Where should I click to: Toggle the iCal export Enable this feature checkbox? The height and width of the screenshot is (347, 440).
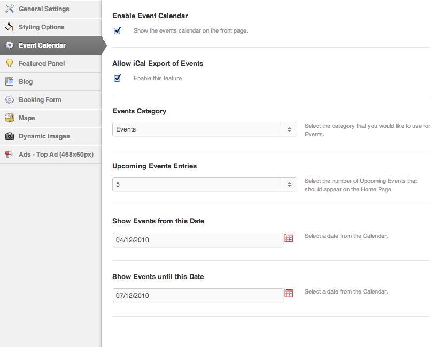point(117,78)
